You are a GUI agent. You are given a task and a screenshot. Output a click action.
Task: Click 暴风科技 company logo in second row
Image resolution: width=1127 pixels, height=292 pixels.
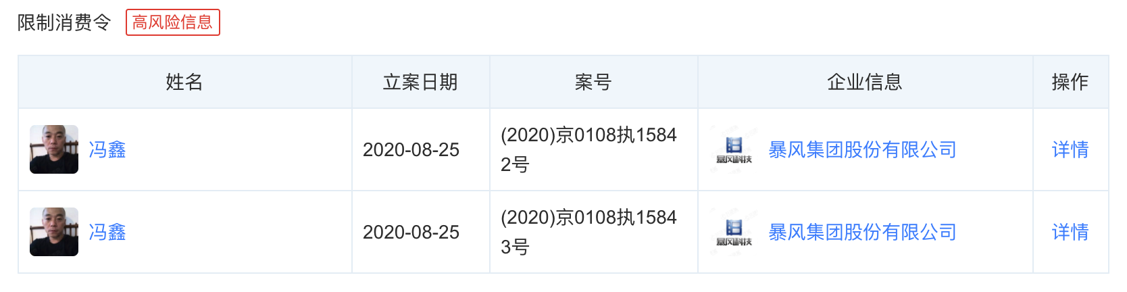734,232
